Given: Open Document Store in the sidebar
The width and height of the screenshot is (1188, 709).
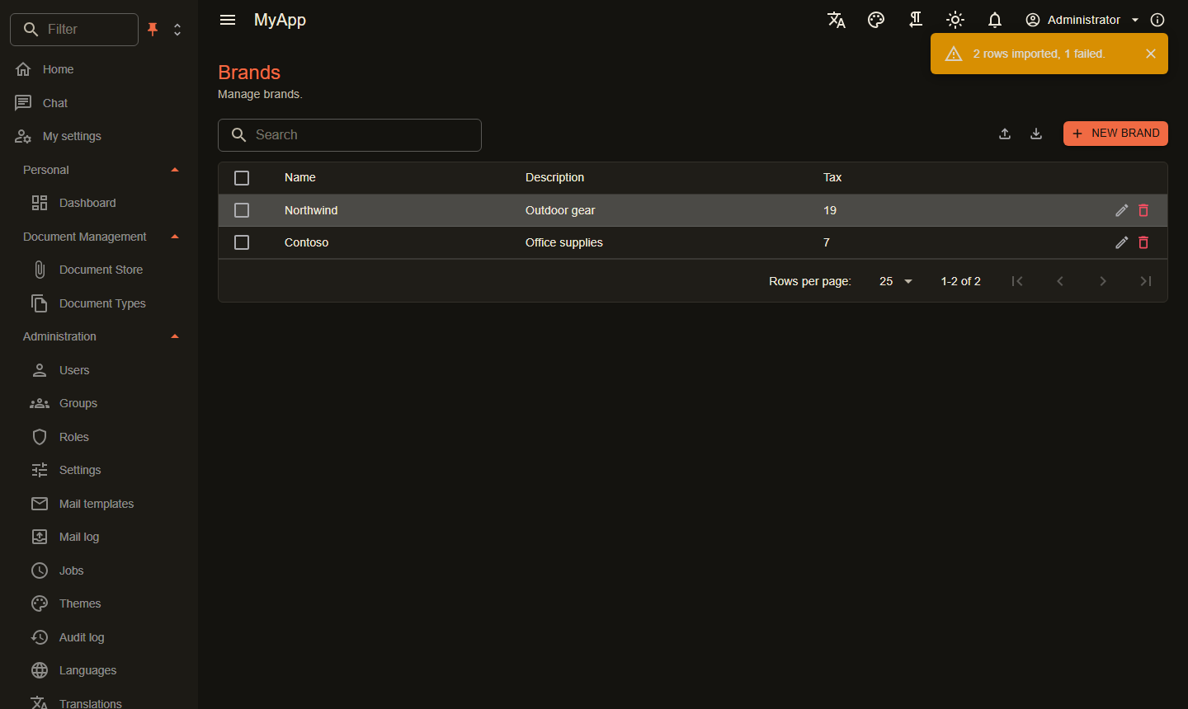Looking at the screenshot, I should [x=99, y=270].
